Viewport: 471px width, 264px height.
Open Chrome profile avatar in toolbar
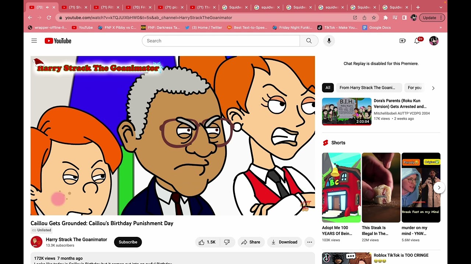click(x=414, y=18)
